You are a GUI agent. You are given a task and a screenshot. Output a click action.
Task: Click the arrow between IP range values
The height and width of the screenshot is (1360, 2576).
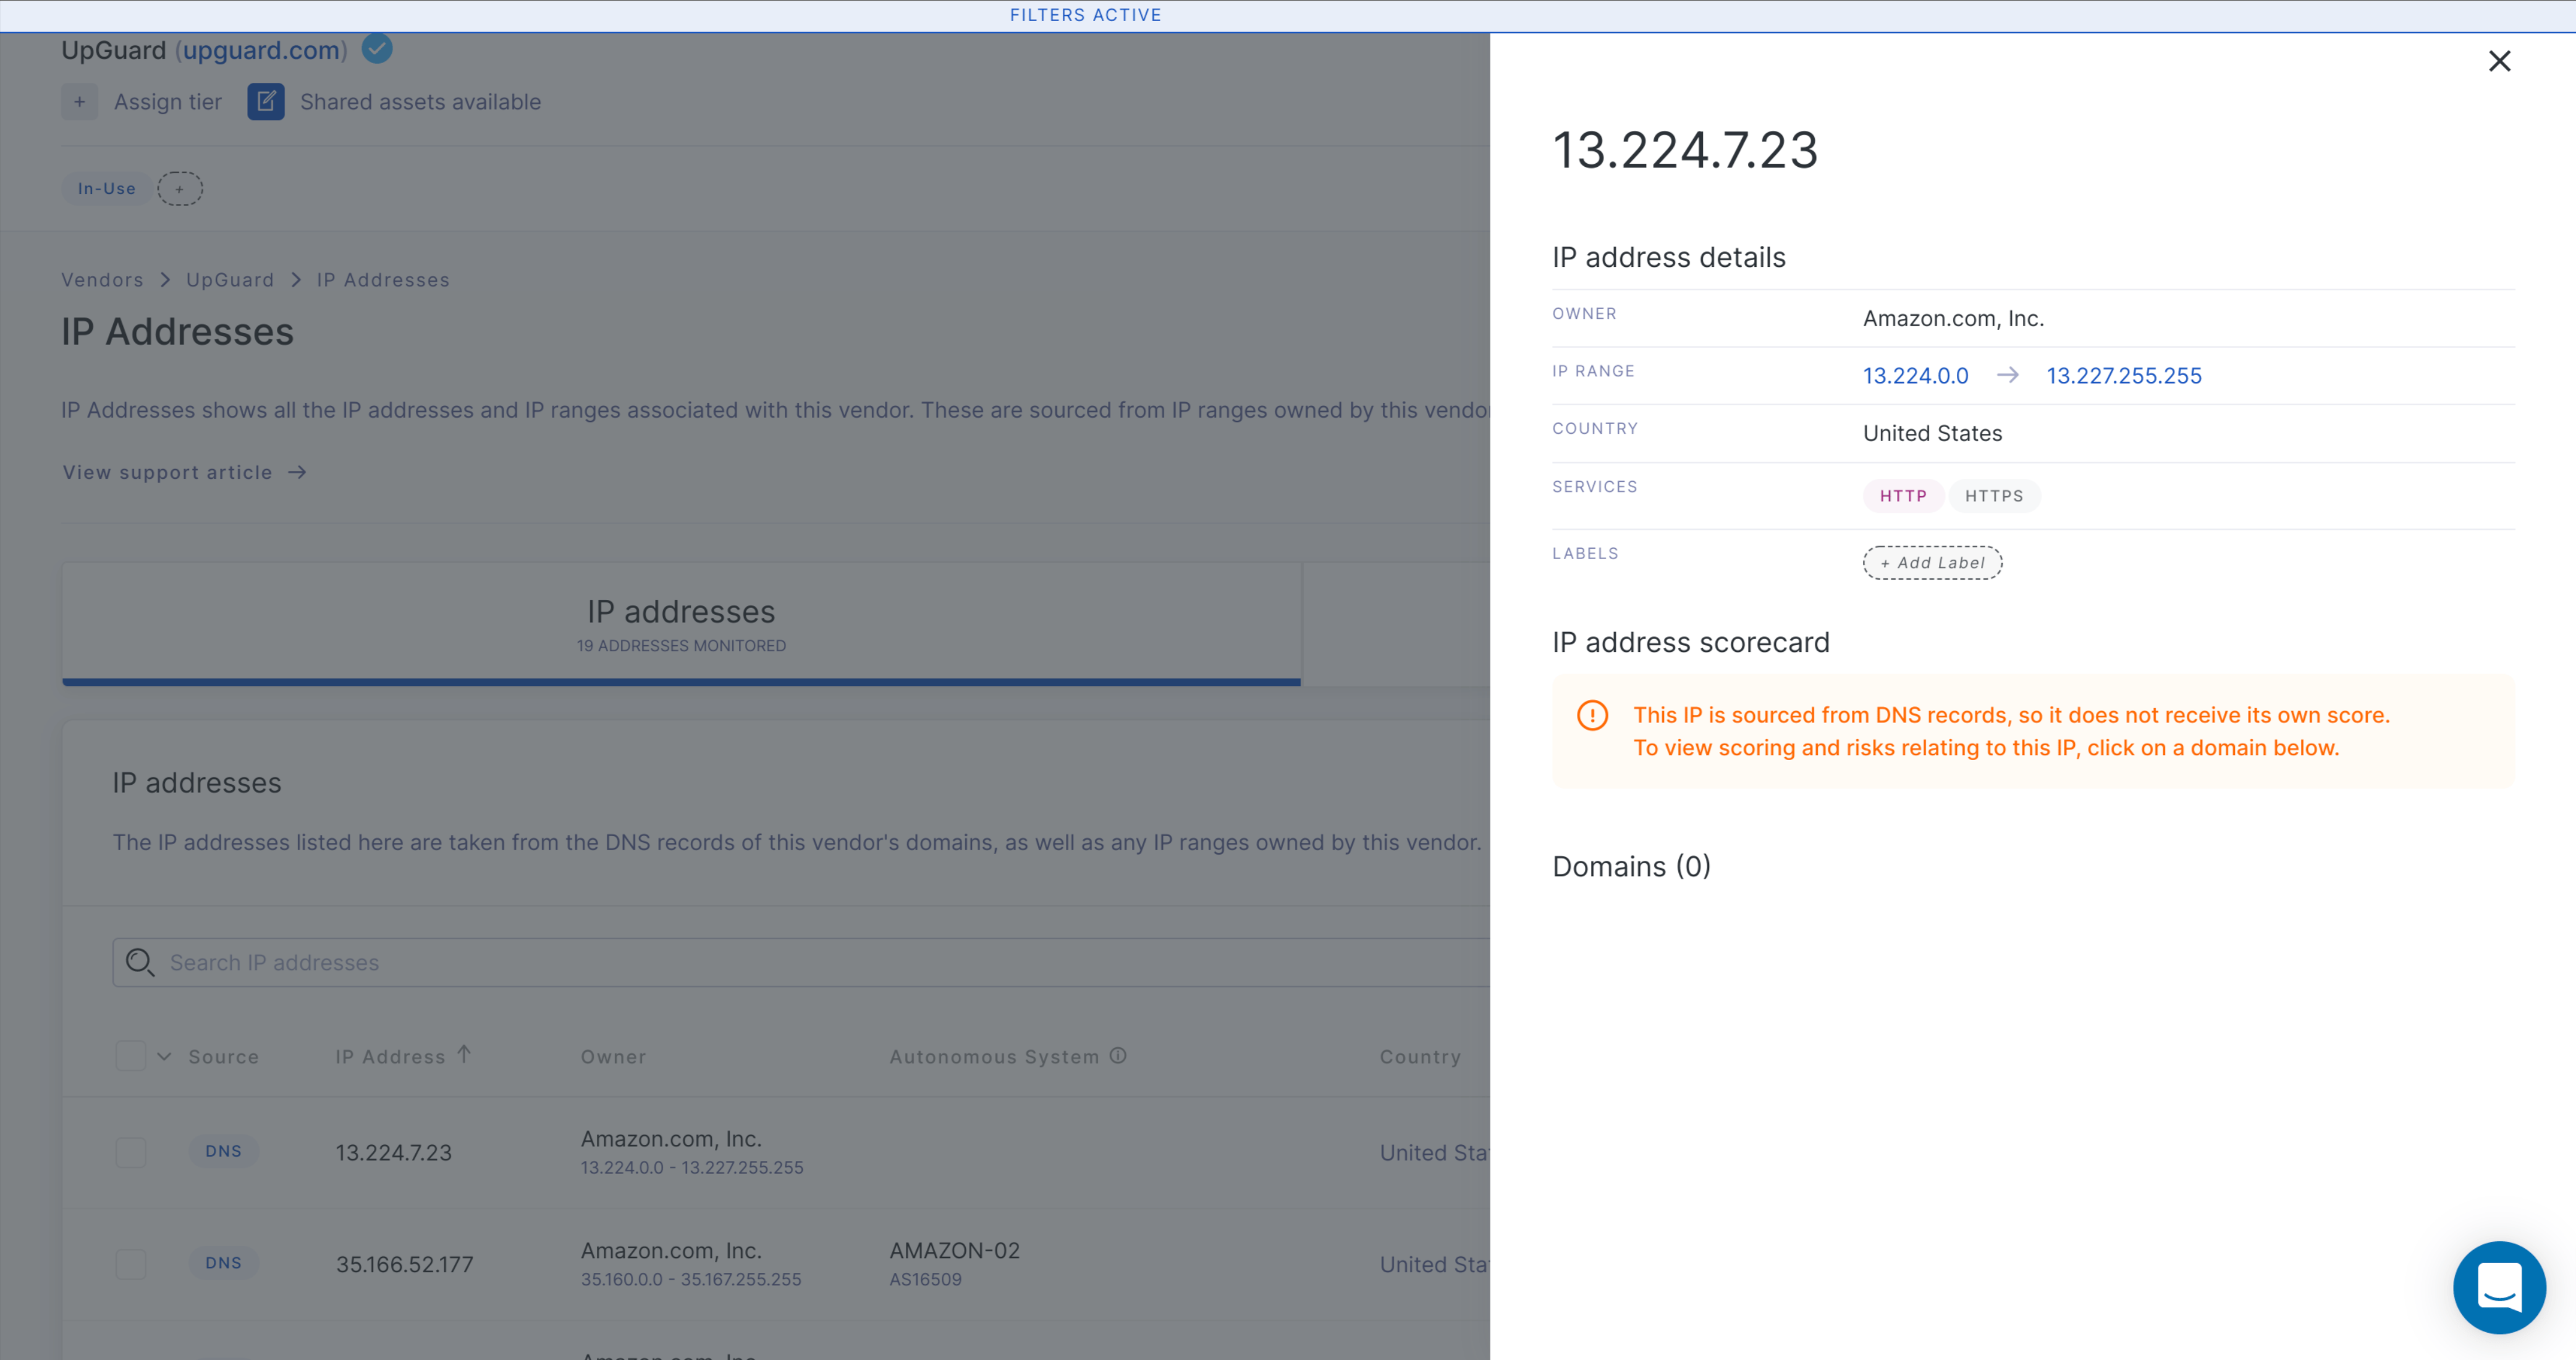pos(2007,375)
